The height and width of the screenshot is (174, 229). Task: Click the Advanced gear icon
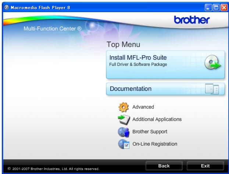click(x=124, y=107)
